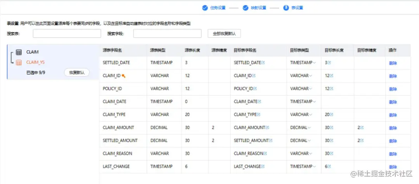
Task: Edit target length 30 of SETTLED_AMOUNT
Action: [332, 141]
